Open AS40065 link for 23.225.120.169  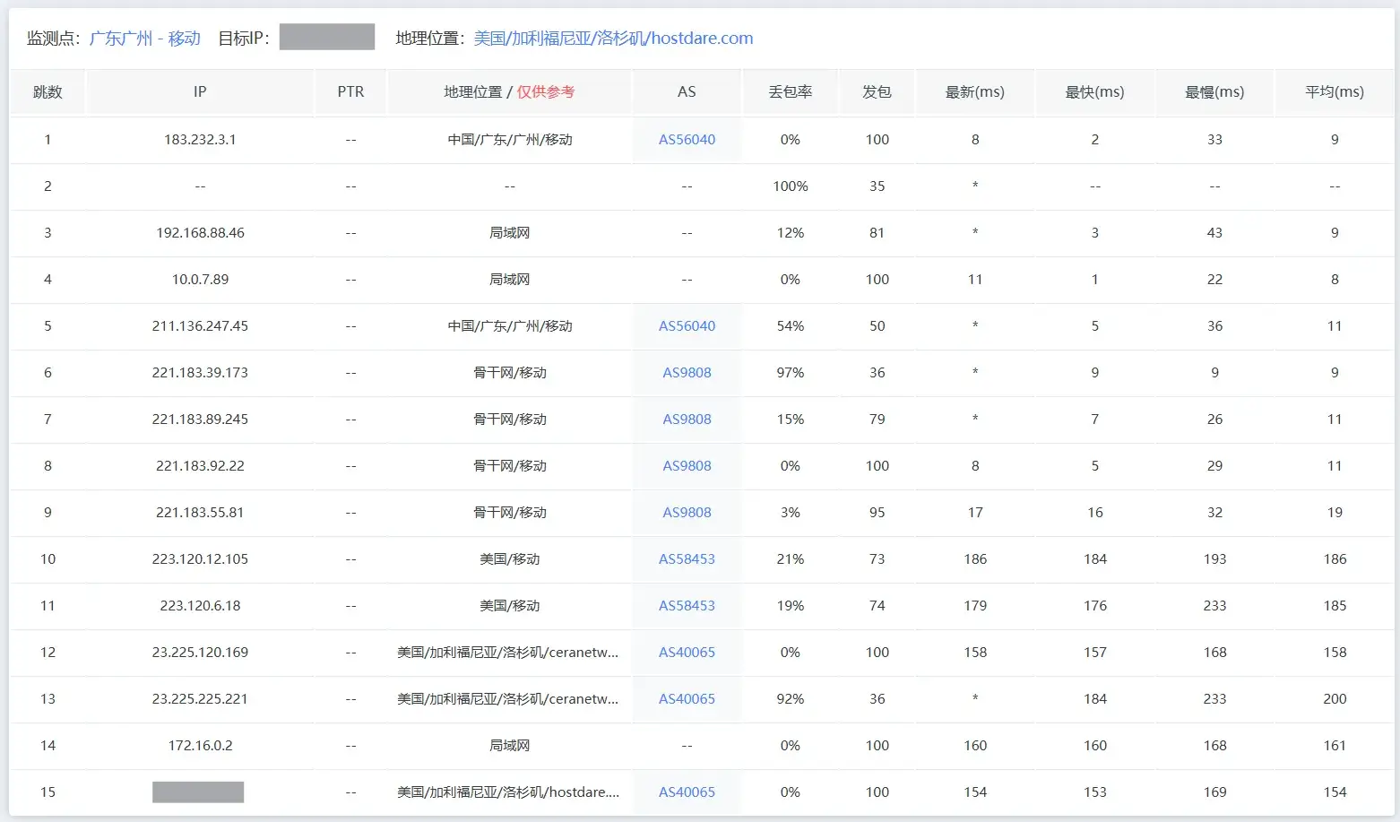tap(687, 653)
